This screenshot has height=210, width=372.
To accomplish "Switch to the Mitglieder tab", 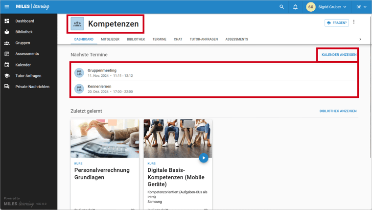I will click(x=110, y=39).
